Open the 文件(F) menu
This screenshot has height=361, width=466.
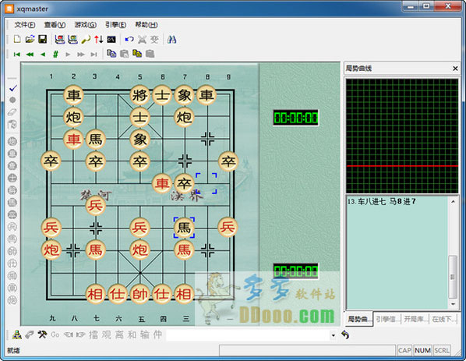coord(25,25)
